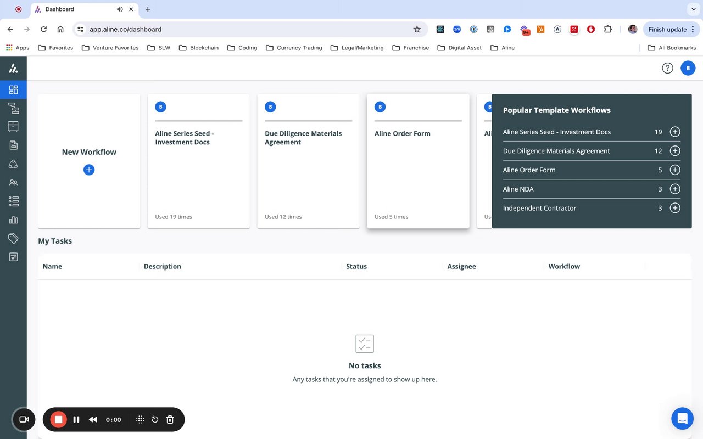Open the tag icon in sidebar
Image resolution: width=703 pixels, height=439 pixels.
click(x=13, y=238)
